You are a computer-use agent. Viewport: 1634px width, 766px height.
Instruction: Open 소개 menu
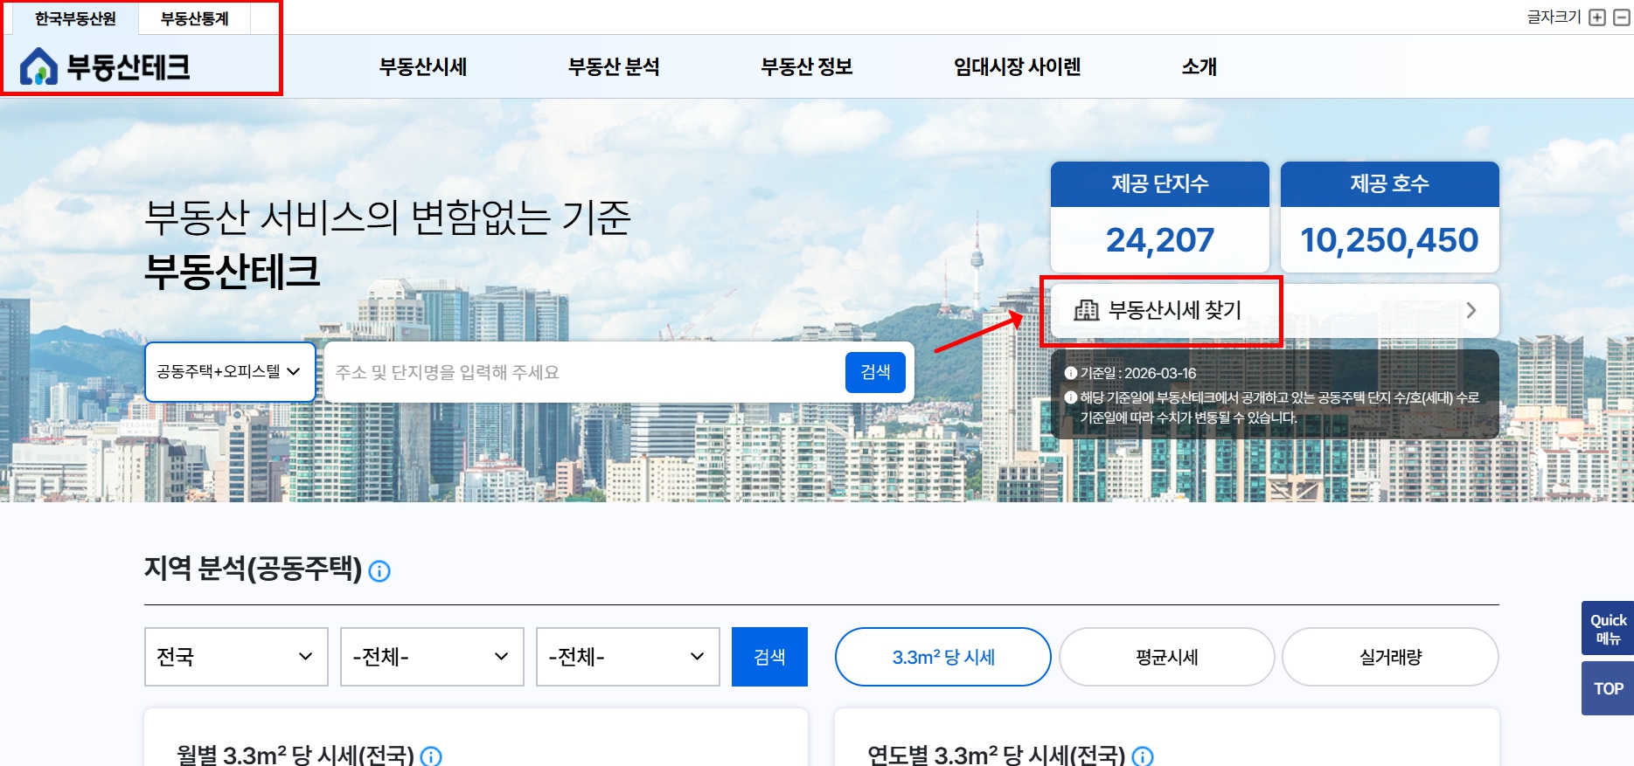(1199, 66)
